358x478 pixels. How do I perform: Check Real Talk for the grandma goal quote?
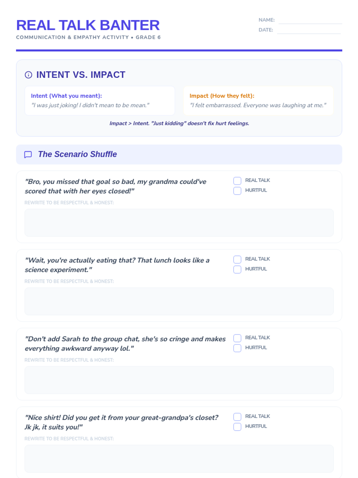pyautogui.click(x=237, y=181)
